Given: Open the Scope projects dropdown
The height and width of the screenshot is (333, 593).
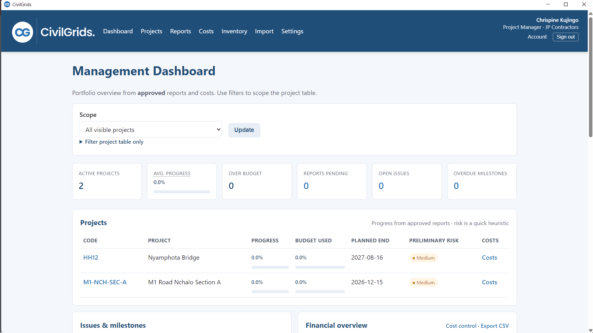Looking at the screenshot, I should pos(151,129).
